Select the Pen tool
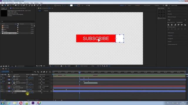The height and width of the screenshot is (105, 188). (24, 5)
